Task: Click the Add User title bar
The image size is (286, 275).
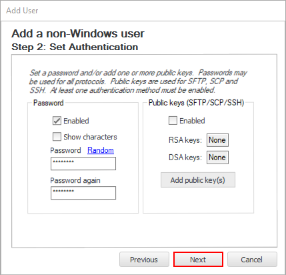Action: tap(143, 11)
